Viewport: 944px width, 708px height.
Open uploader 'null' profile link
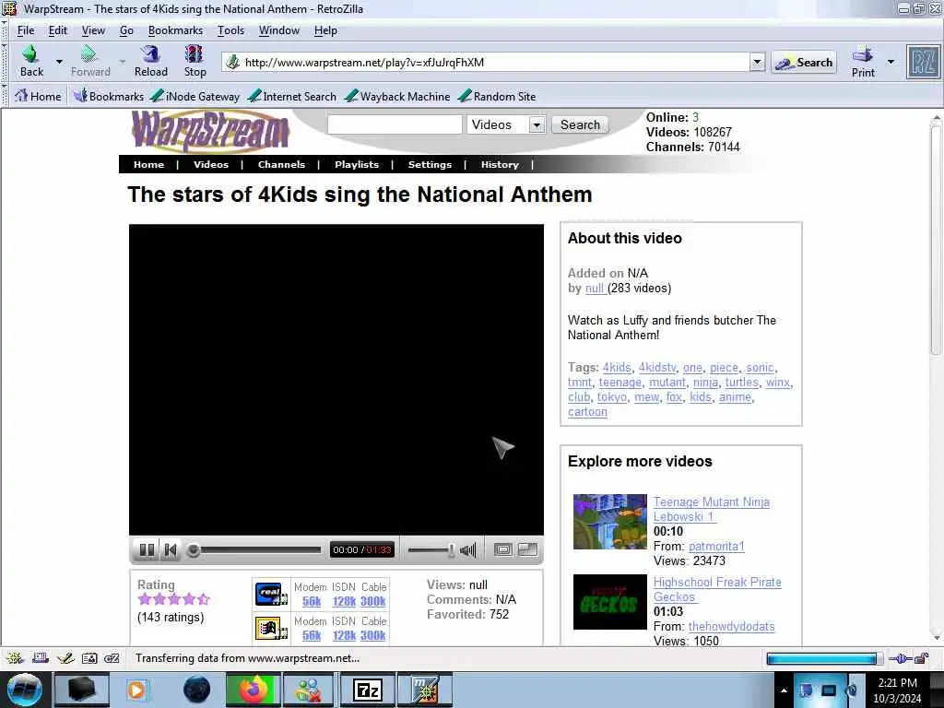(x=595, y=288)
